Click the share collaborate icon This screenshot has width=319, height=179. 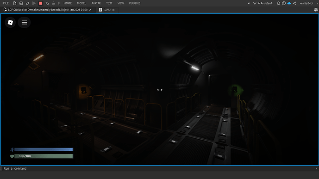(x=294, y=3)
